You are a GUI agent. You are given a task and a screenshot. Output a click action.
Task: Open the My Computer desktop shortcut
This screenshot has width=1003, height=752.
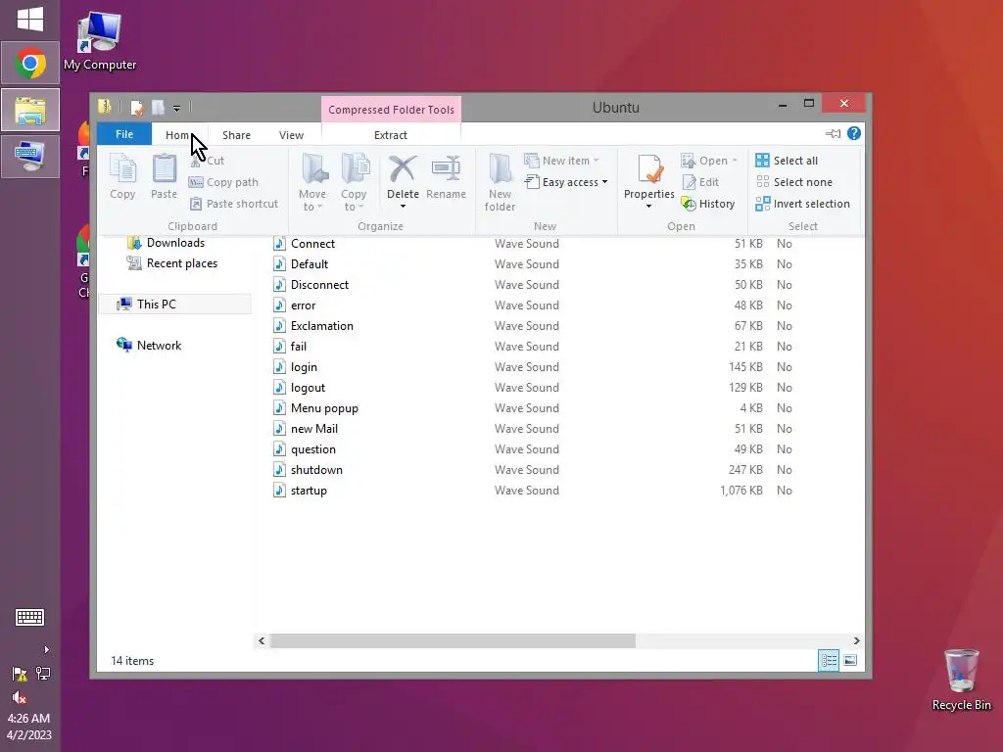[x=100, y=41]
